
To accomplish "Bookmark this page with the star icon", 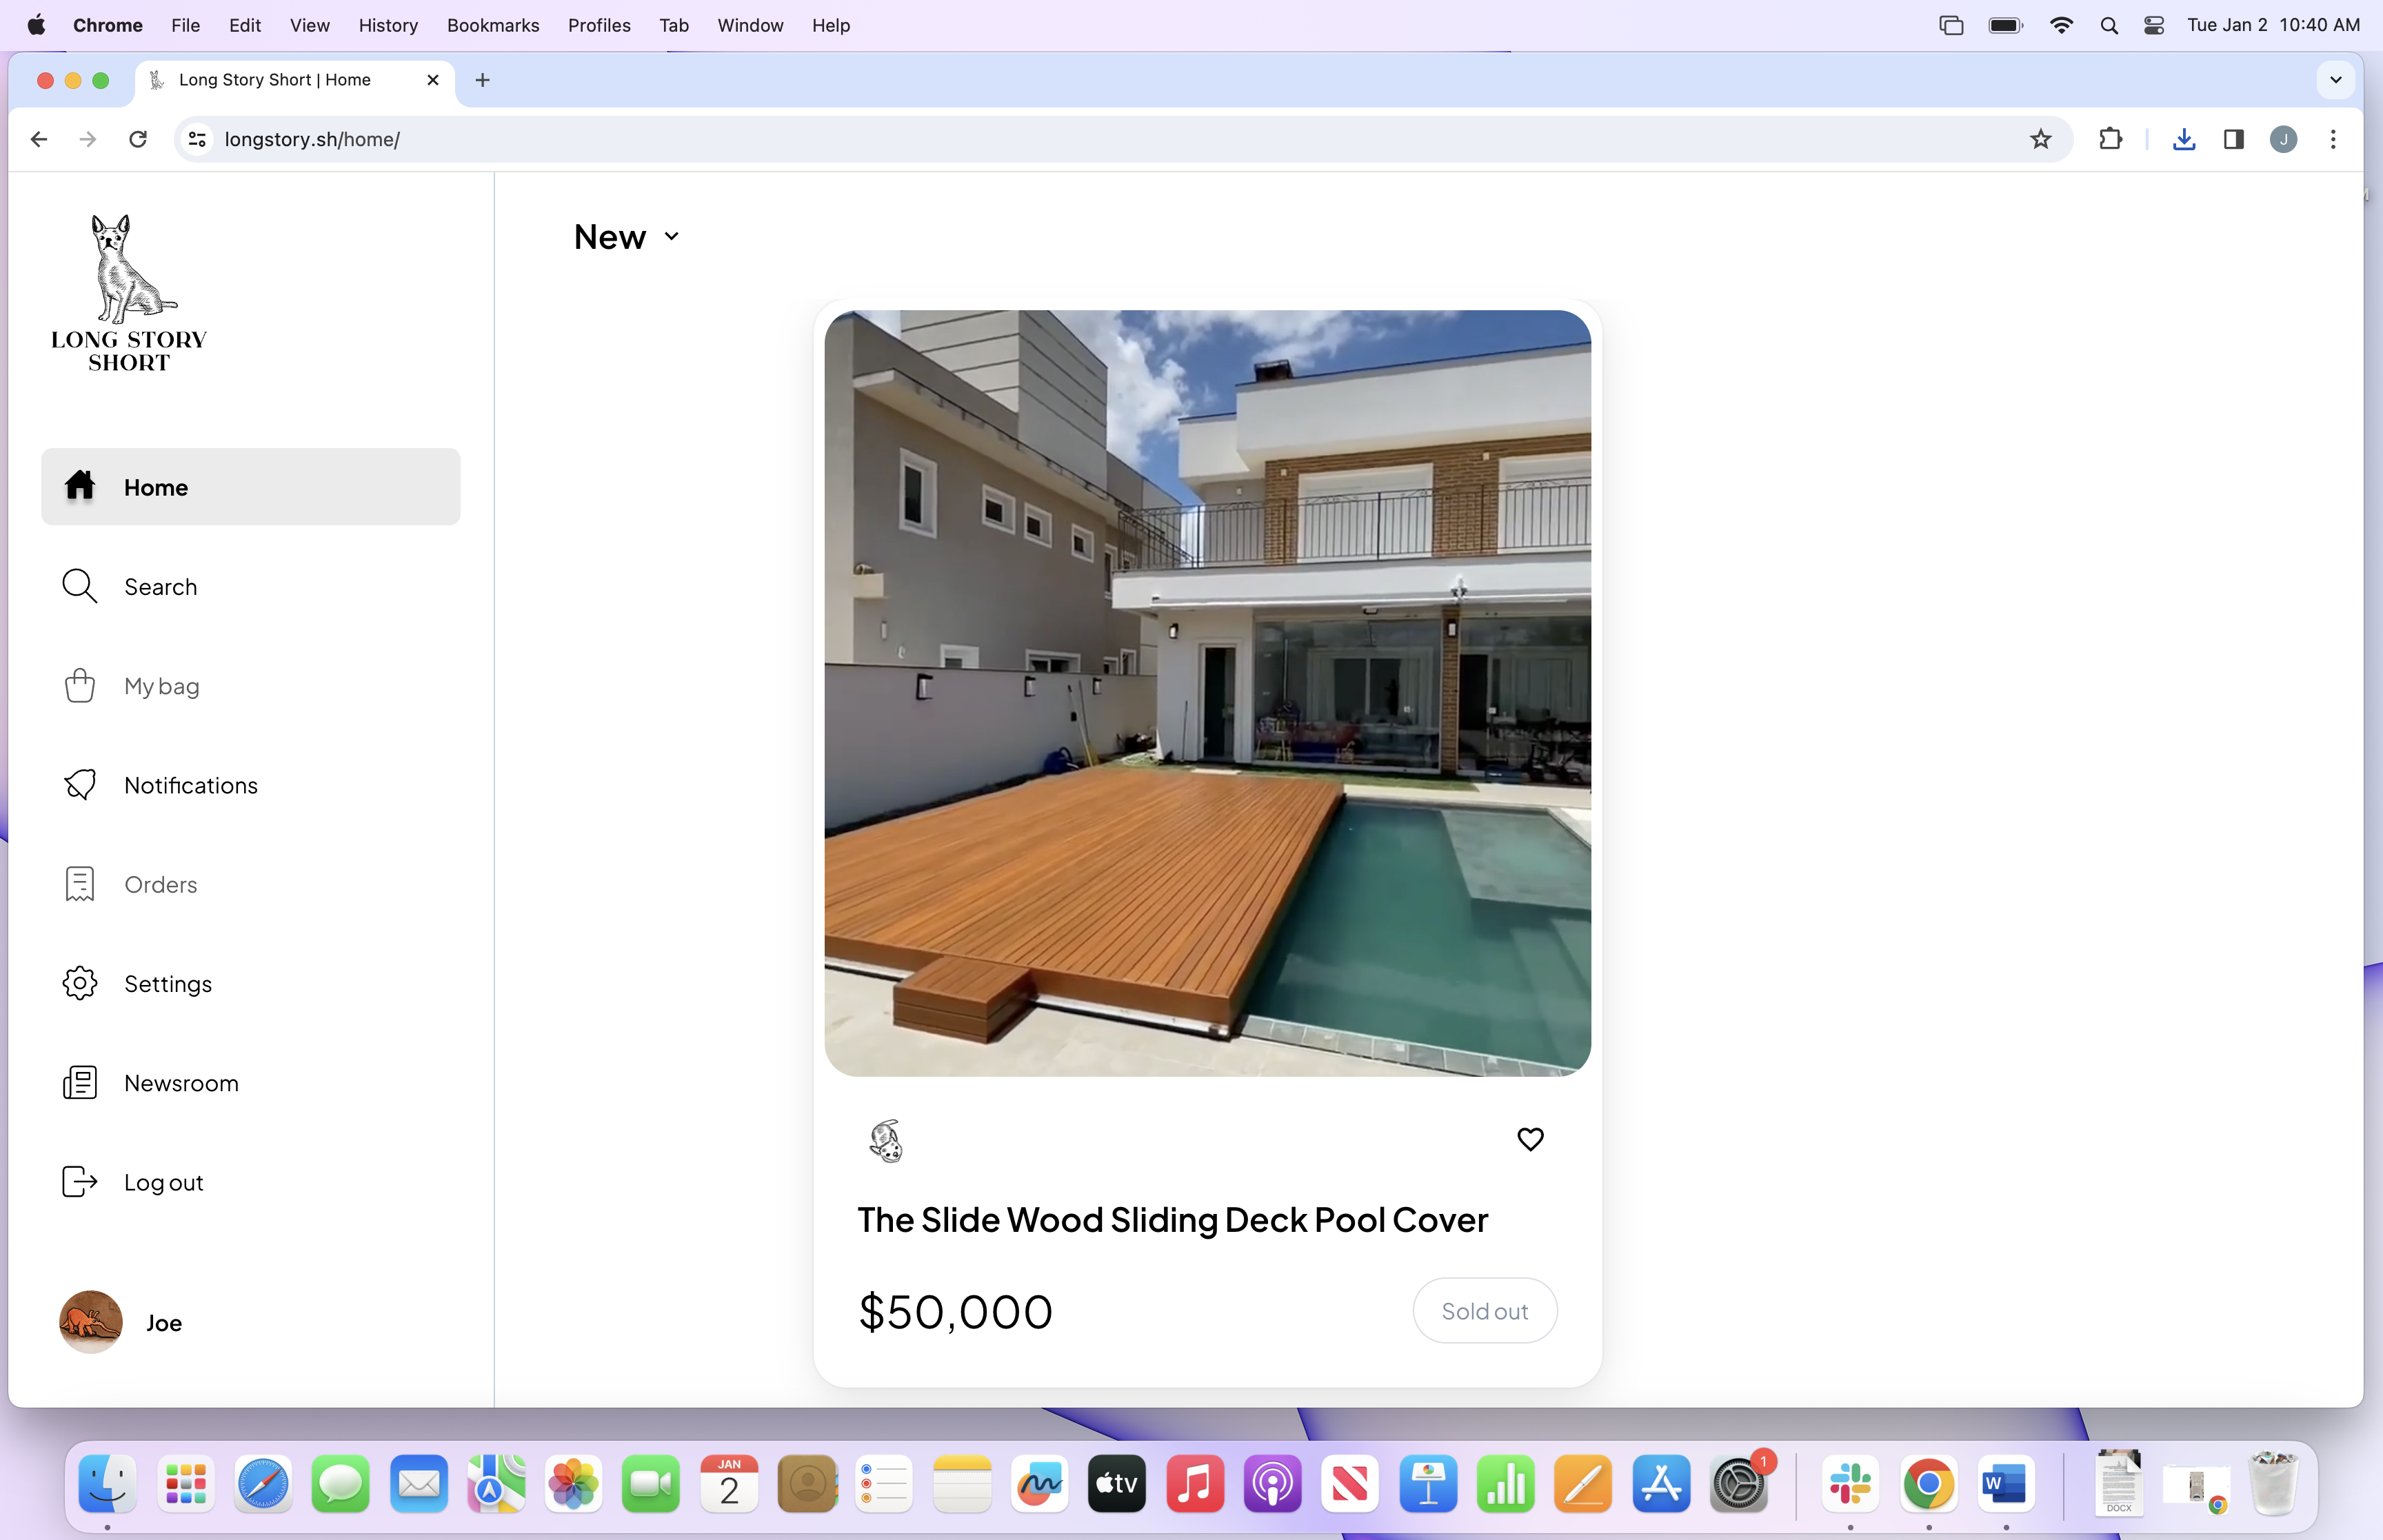I will coord(2040,139).
